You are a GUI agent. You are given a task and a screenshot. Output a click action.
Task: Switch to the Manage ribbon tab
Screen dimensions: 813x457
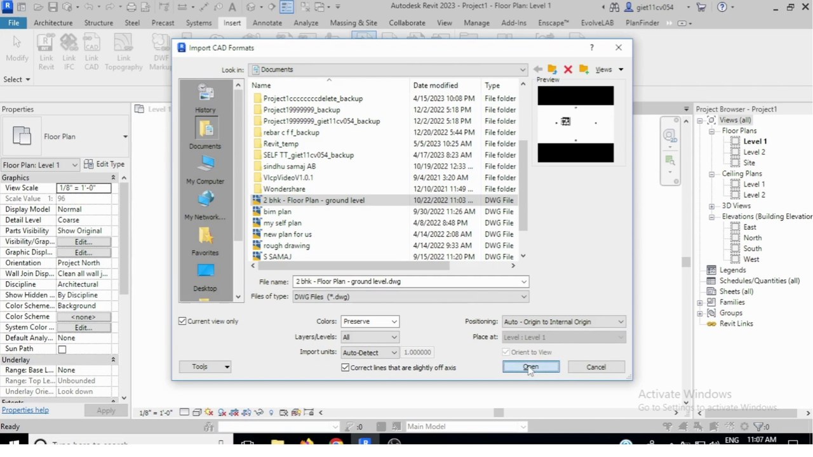pyautogui.click(x=476, y=22)
